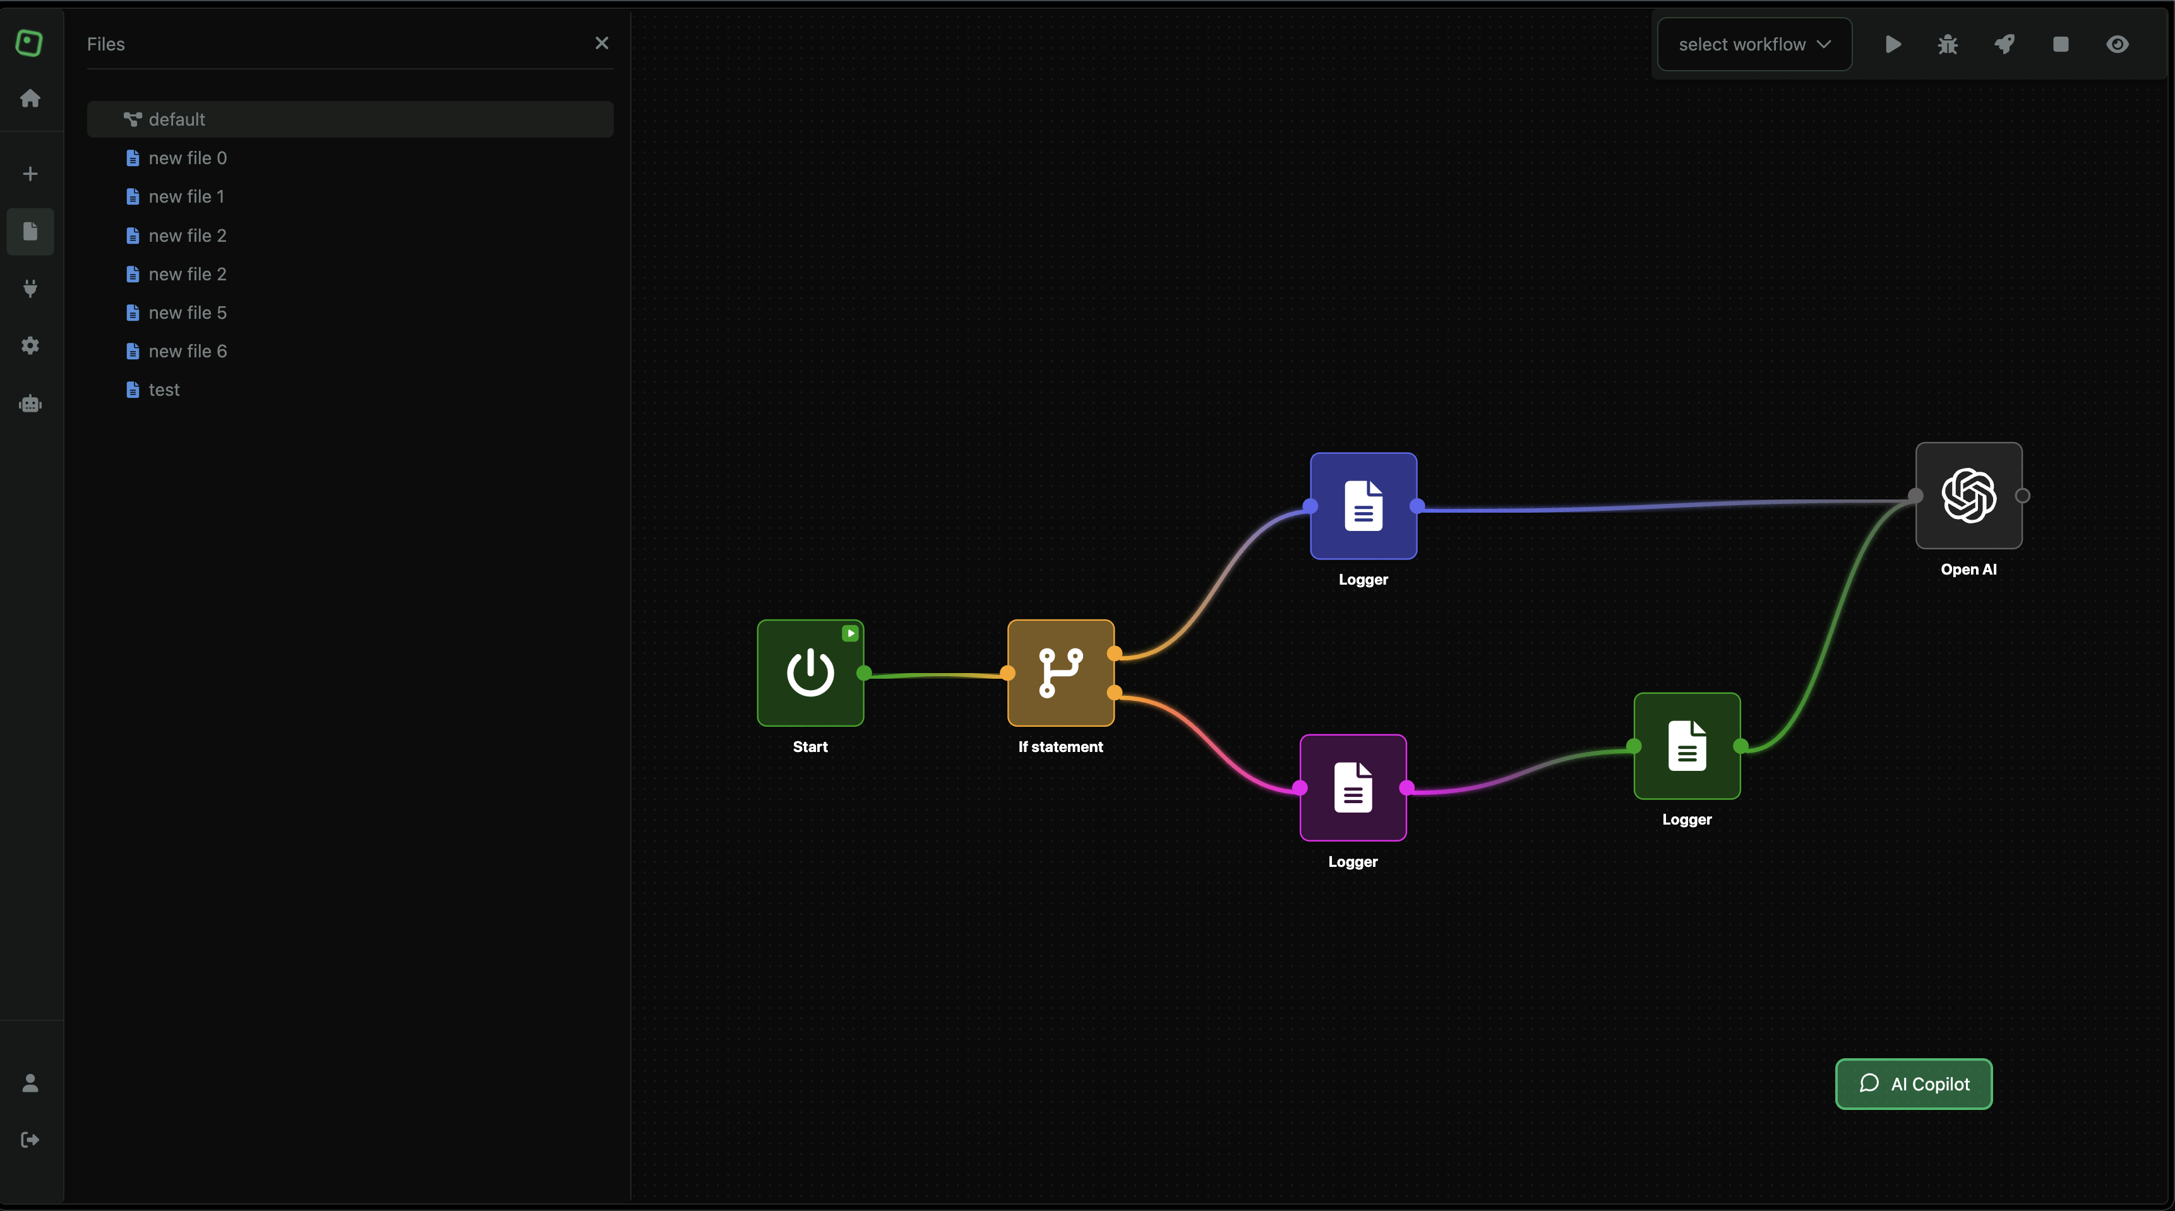
Task: Click the green Logger input port
Action: point(1634,746)
